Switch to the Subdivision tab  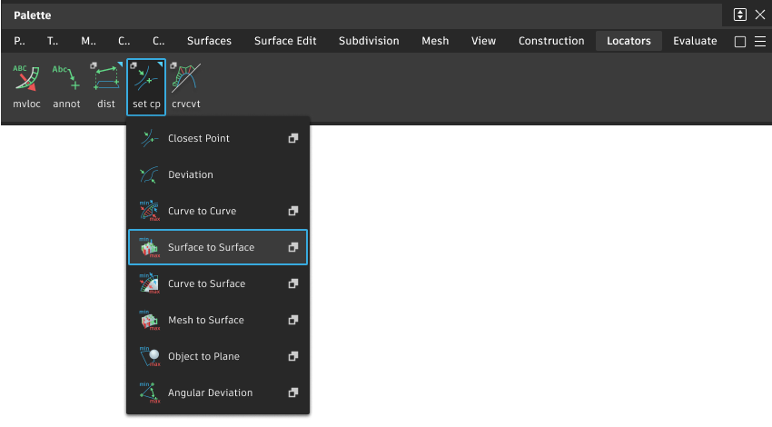(x=369, y=41)
